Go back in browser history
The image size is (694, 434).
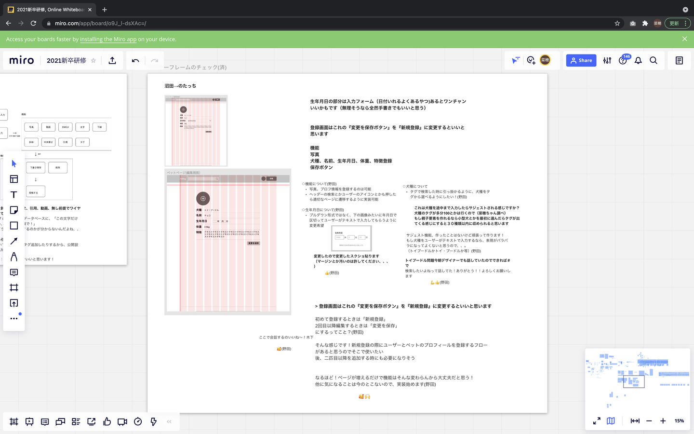click(8, 23)
